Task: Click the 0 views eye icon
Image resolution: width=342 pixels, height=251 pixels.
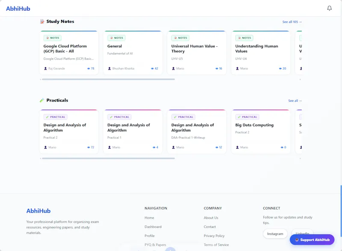Action: pos(282,147)
